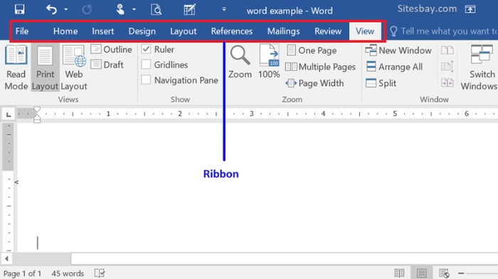Open the Zoom dialog magnifier
The width and height of the screenshot is (498, 279).
240,62
